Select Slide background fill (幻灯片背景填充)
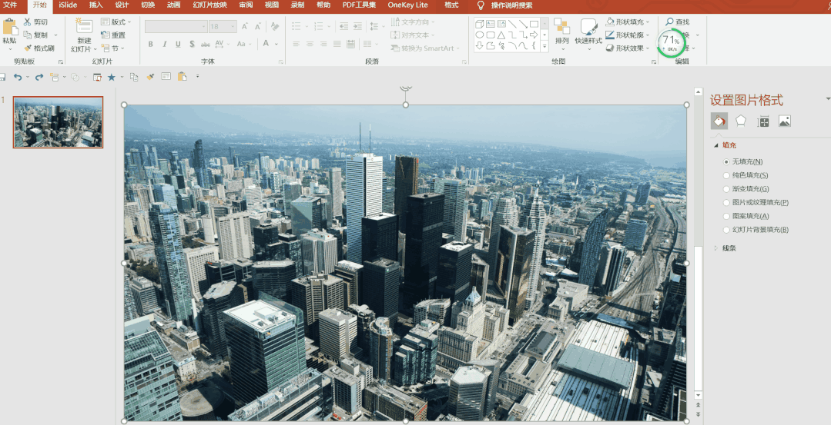The height and width of the screenshot is (425, 831). coord(726,230)
